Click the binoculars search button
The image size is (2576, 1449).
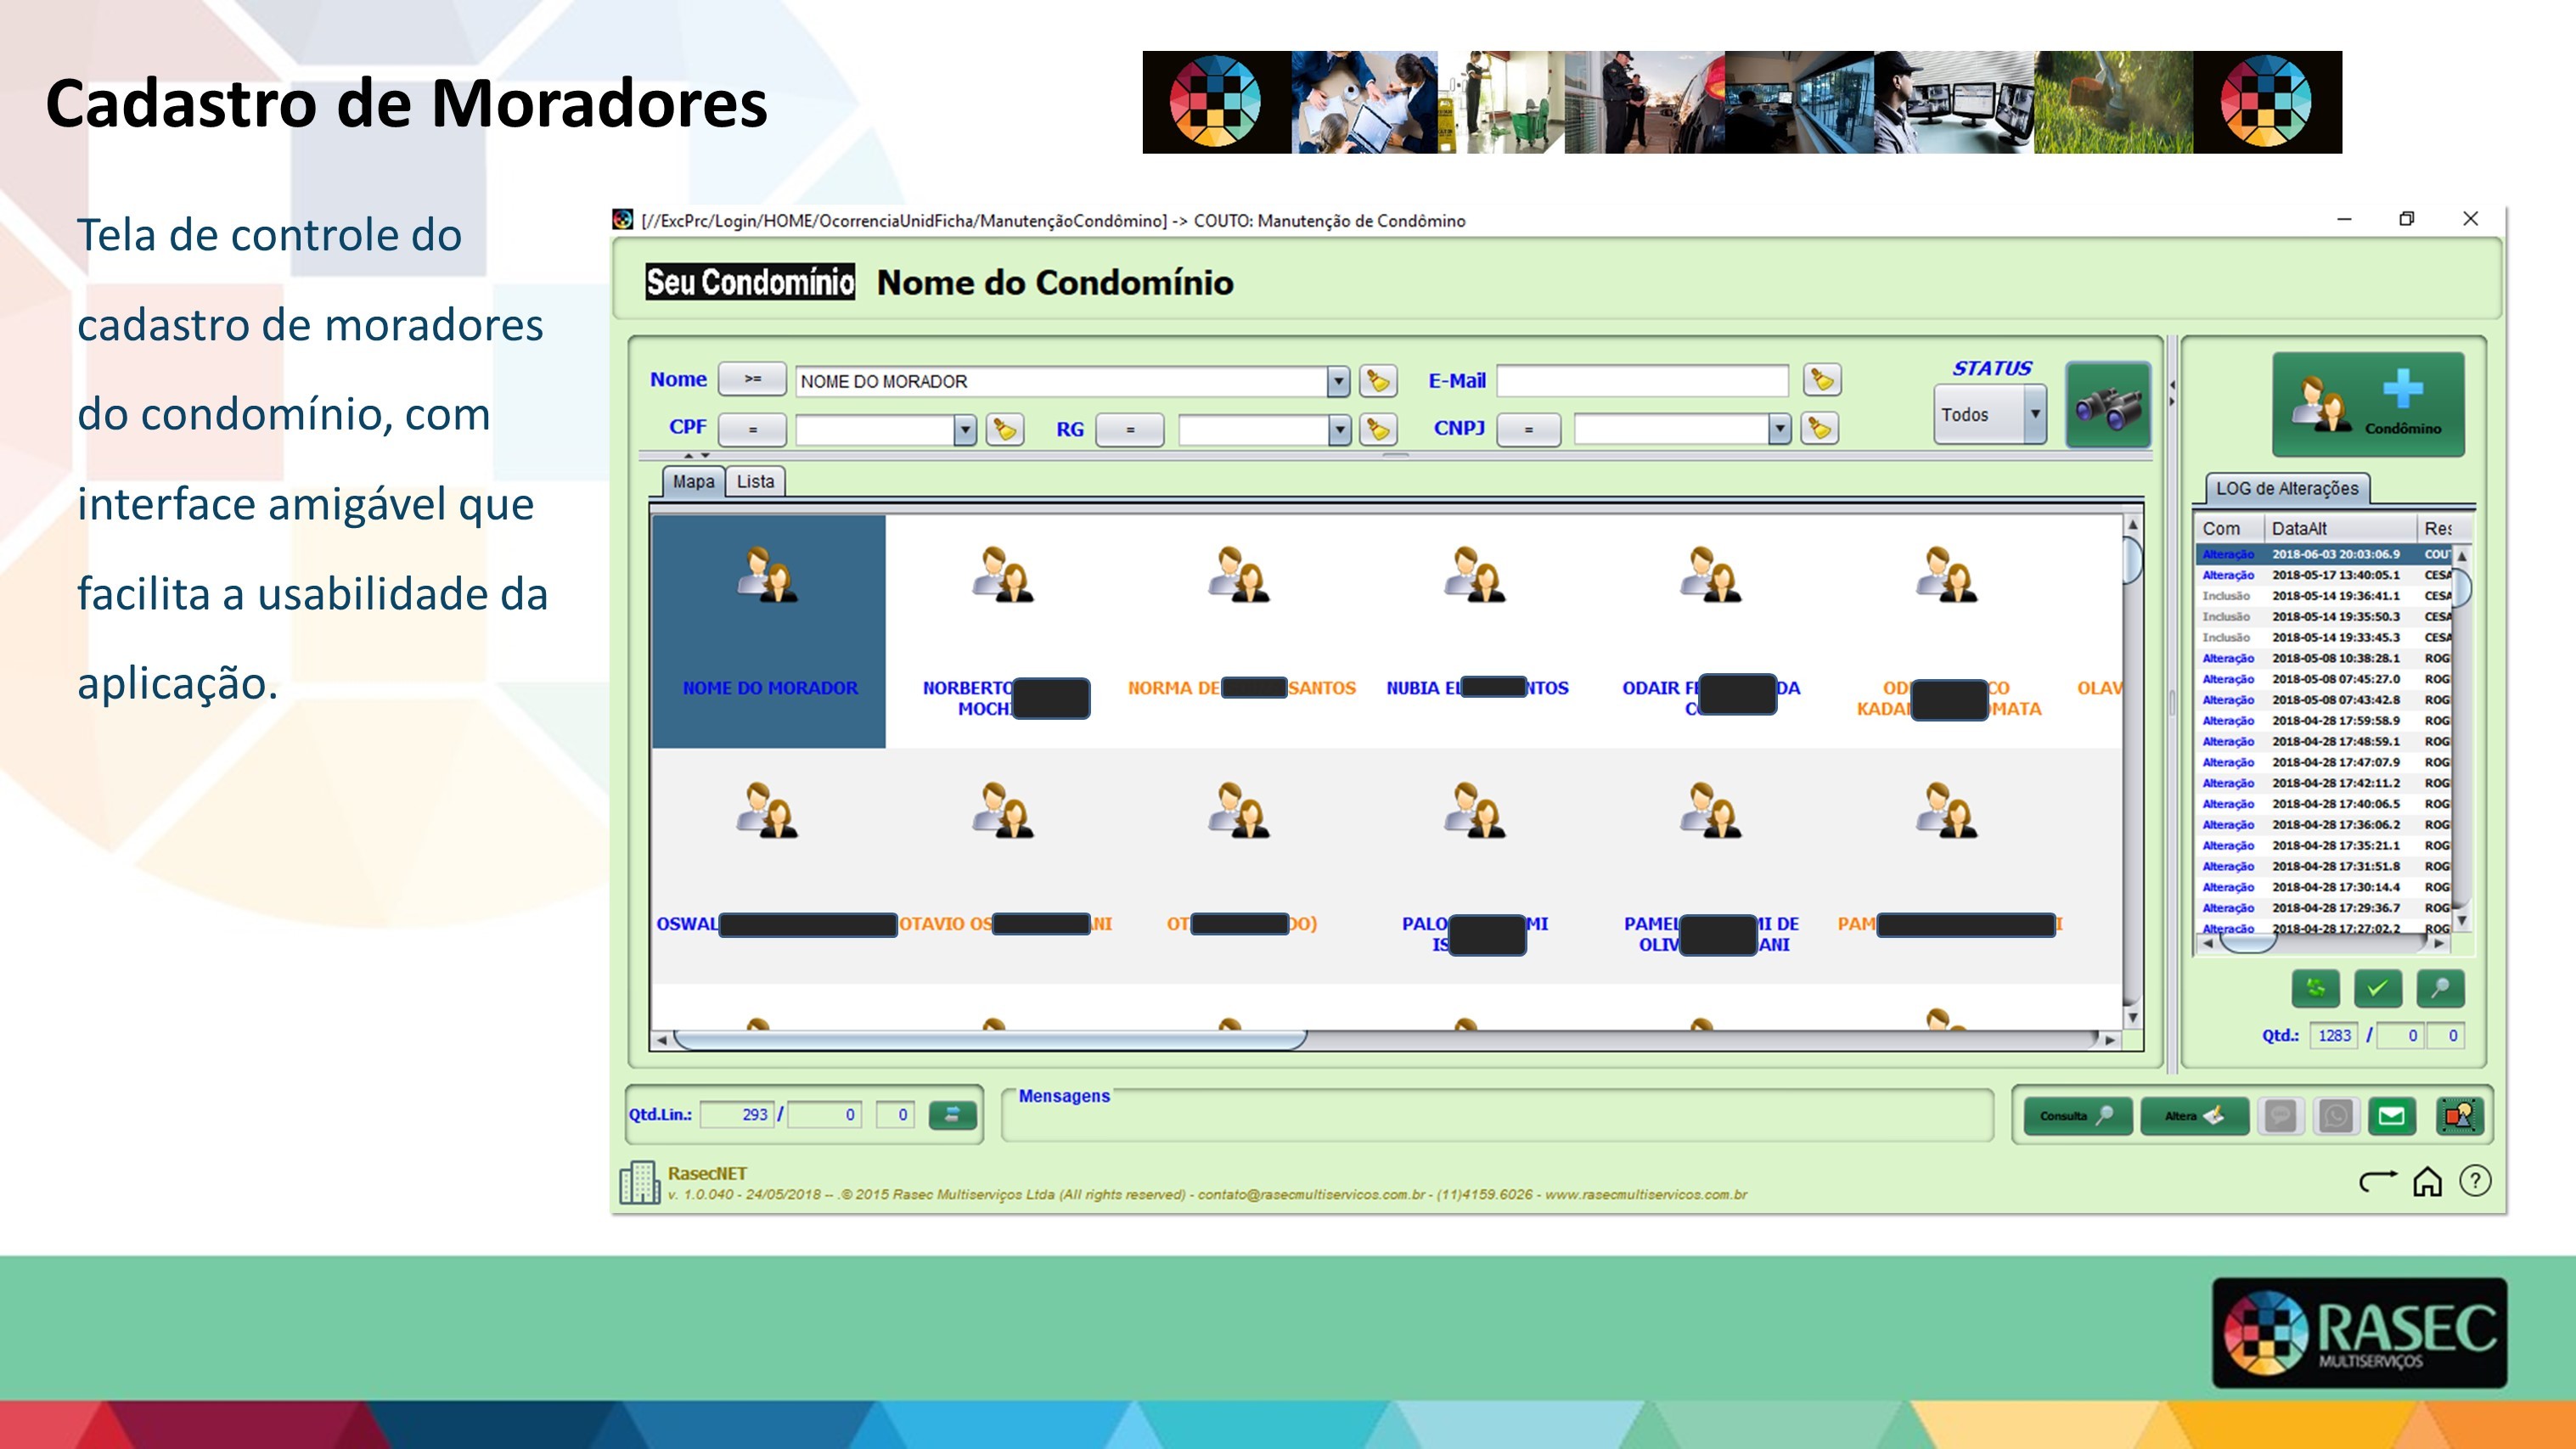(x=2107, y=406)
